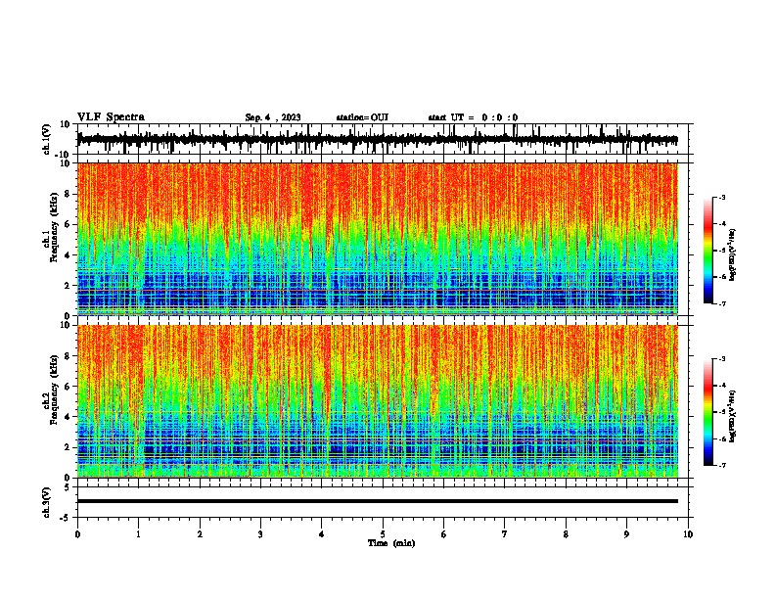Click the "ch.1(V)" waveform axis label

coord(47,139)
